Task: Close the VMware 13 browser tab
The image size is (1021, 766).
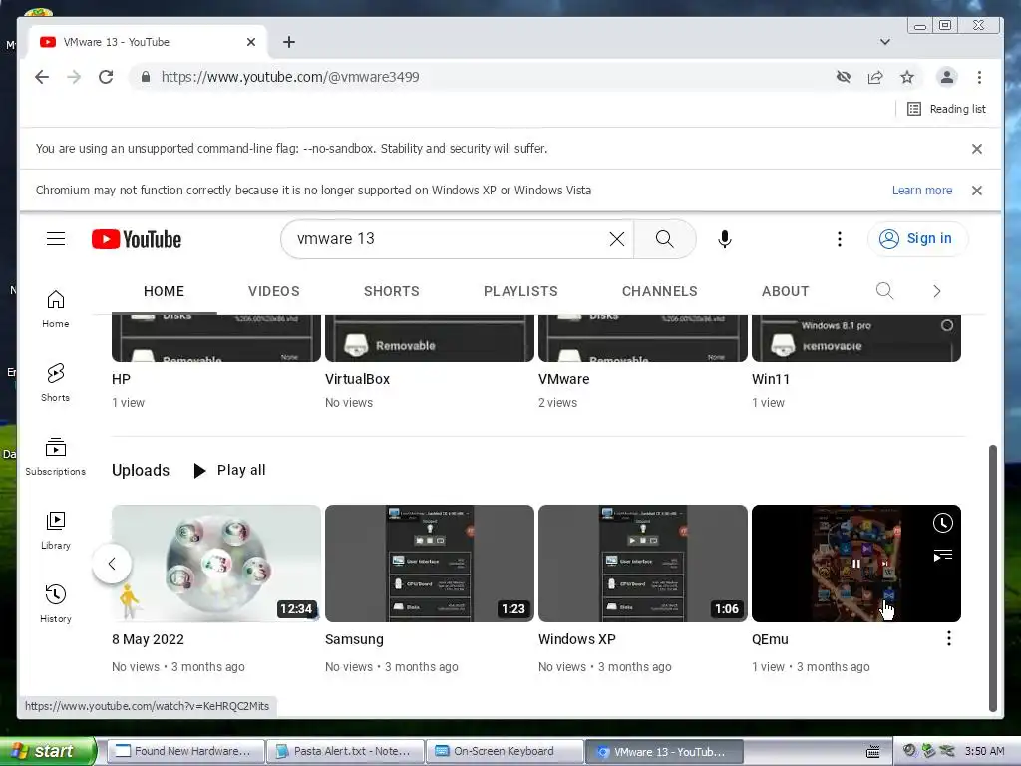Action: pyautogui.click(x=251, y=42)
